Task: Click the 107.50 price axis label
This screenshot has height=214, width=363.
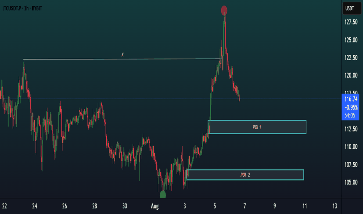Action: point(351,165)
